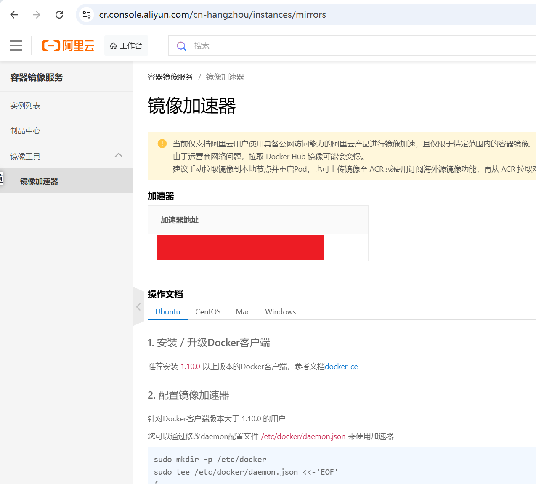
Task: Switch to the CentOS tab
Action: (x=208, y=311)
